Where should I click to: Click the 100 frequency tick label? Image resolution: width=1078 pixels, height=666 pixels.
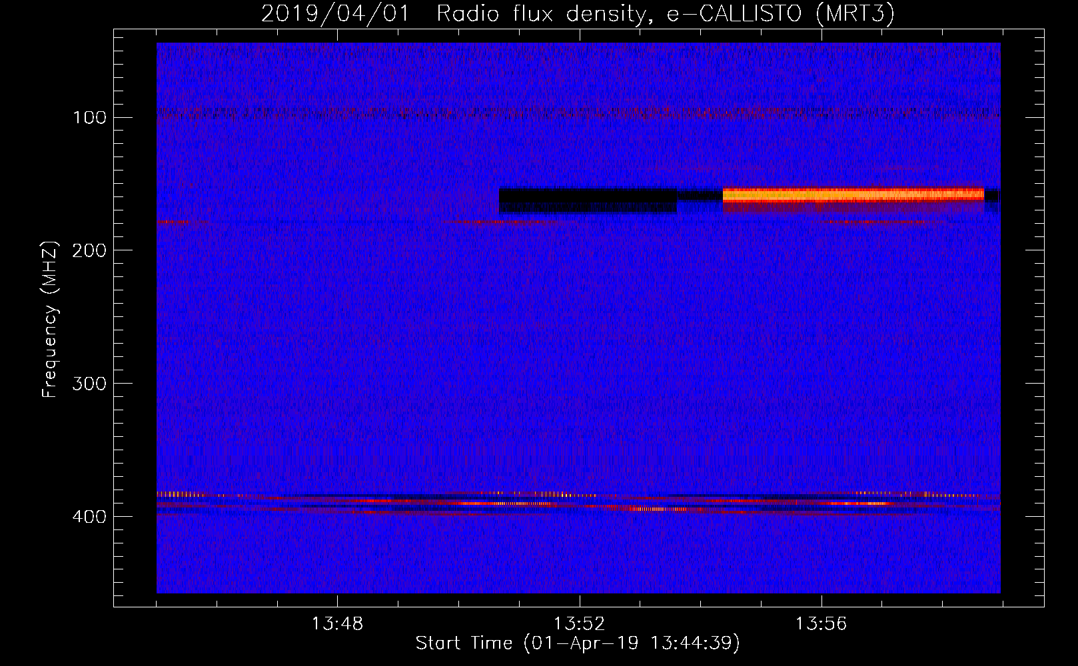click(x=89, y=118)
